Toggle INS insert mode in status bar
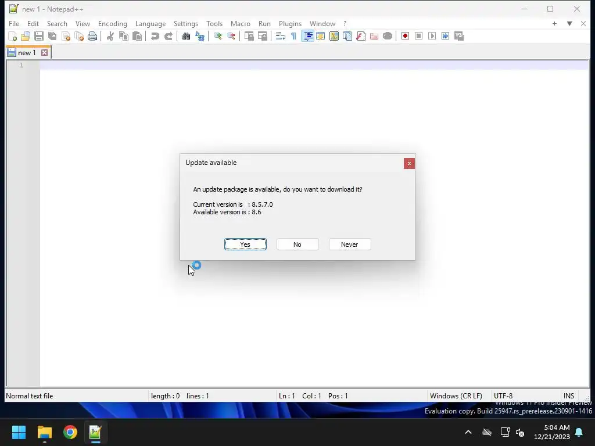The image size is (595, 446). (x=568, y=396)
